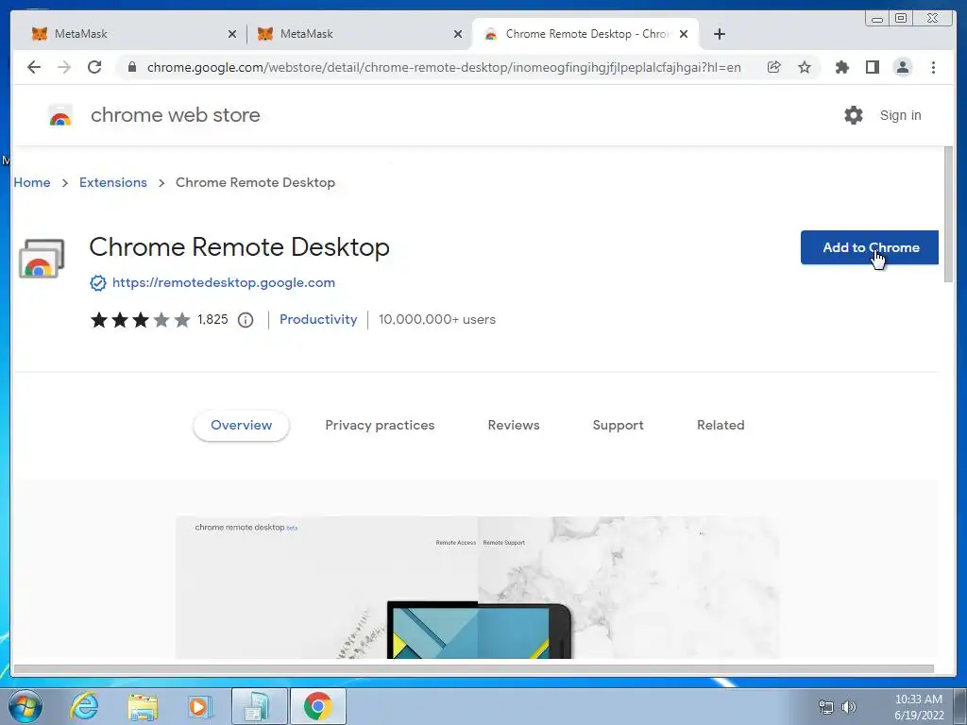The width and height of the screenshot is (967, 725).
Task: Open Windows Explorer from taskbar
Action: [143, 706]
